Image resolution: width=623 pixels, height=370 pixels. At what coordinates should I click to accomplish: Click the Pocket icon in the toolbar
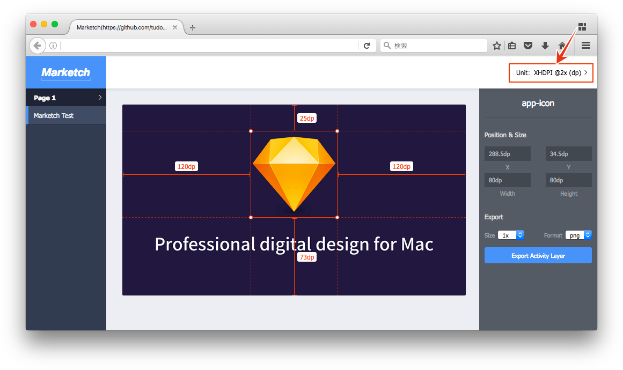tap(528, 46)
